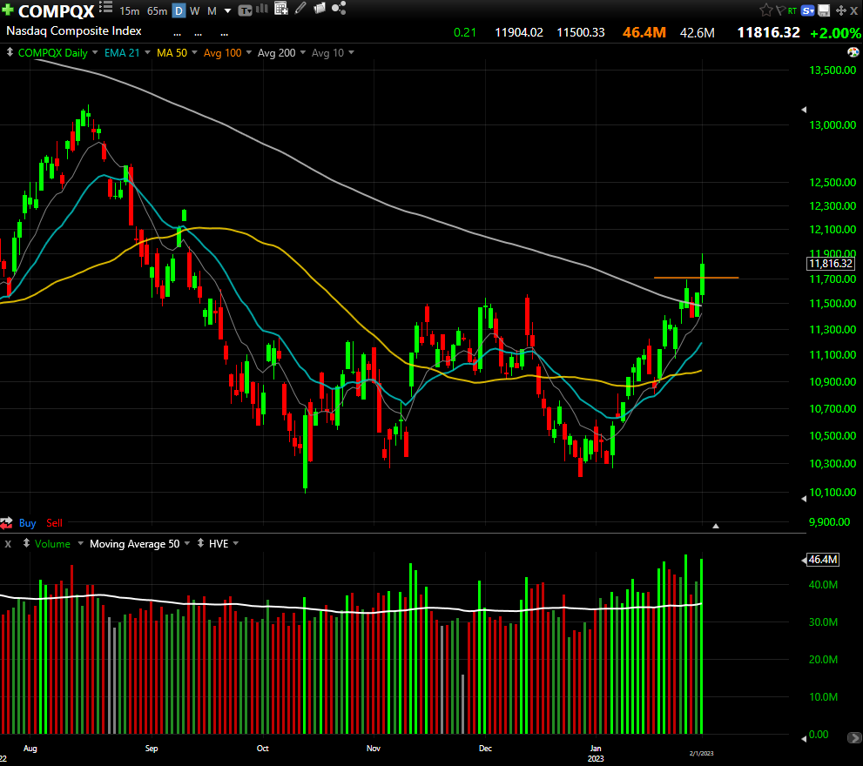Click the RT real-time indicator
Viewport: 863px width, 766px height.
(x=792, y=10)
